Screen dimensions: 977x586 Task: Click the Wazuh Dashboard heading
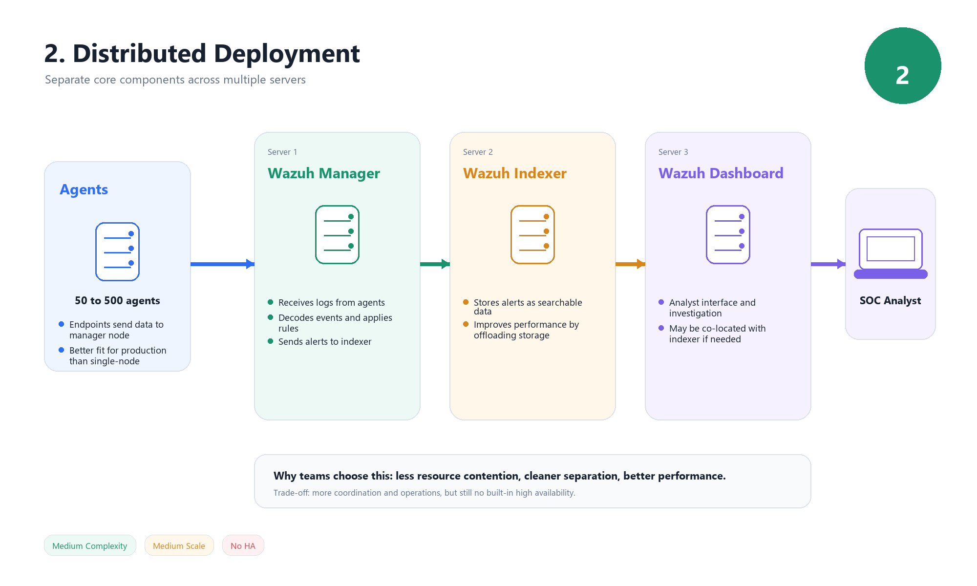click(x=721, y=173)
